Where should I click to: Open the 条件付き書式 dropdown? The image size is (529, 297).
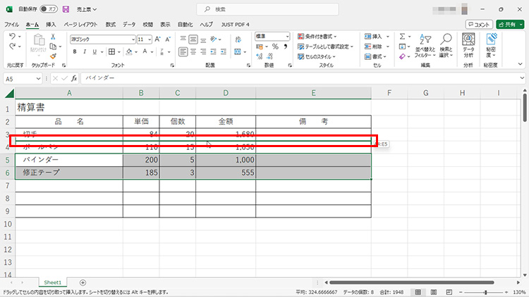pyautogui.click(x=320, y=37)
